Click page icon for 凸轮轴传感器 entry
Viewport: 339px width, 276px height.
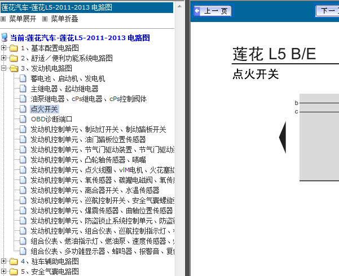(23, 160)
